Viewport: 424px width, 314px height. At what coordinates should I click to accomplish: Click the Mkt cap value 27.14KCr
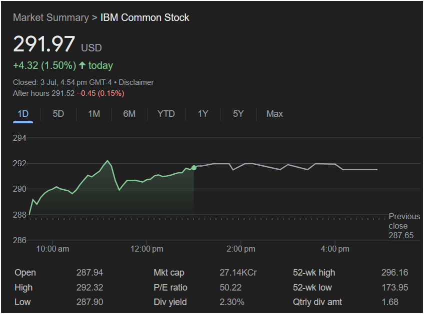[x=238, y=273]
